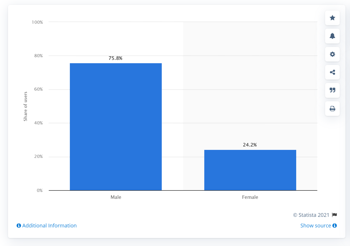
Task: Click the bell notification alert icon
Action: [332, 36]
